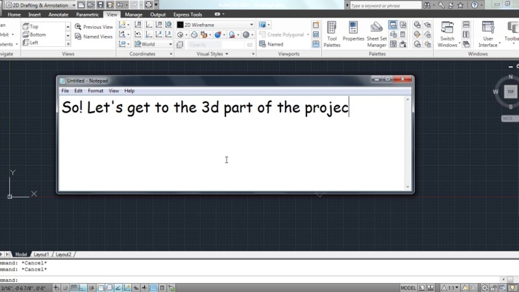Click the Named viewports button
519x292 pixels.
pyautogui.click(x=271, y=44)
